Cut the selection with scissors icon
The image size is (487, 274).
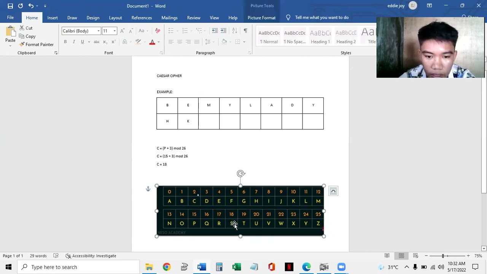coord(26,28)
